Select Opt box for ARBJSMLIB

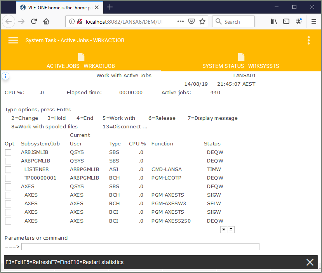pyautogui.click(x=8, y=152)
